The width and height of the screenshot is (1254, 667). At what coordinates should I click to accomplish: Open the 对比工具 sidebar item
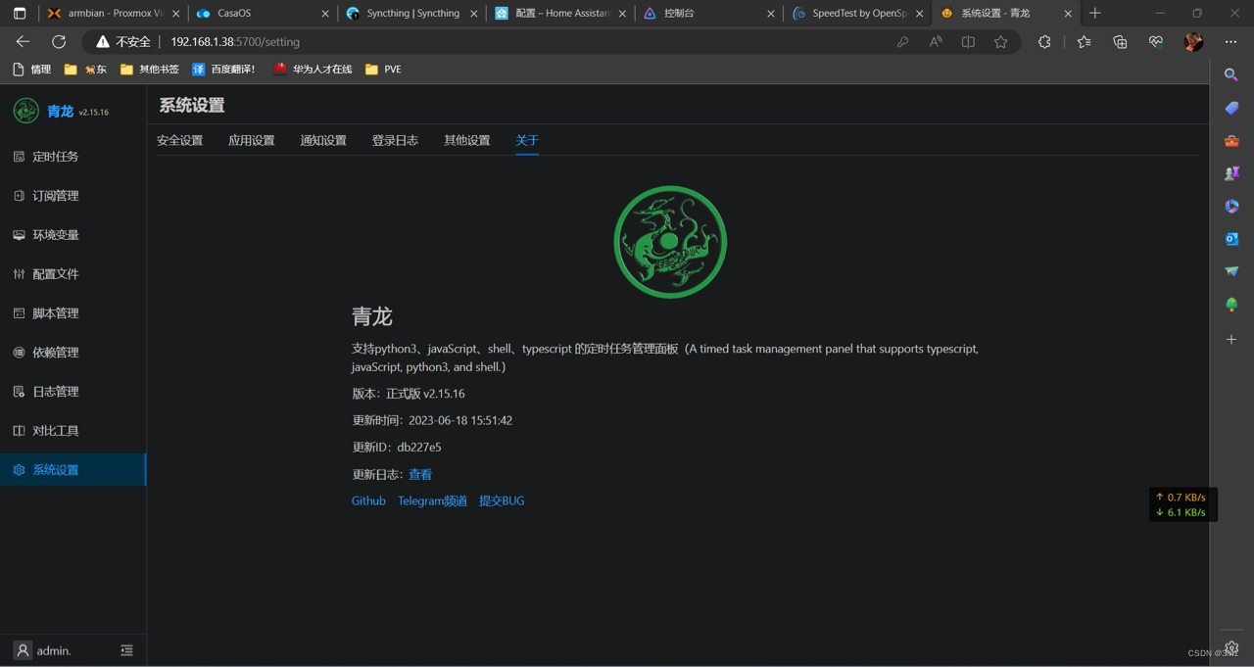(x=72, y=431)
